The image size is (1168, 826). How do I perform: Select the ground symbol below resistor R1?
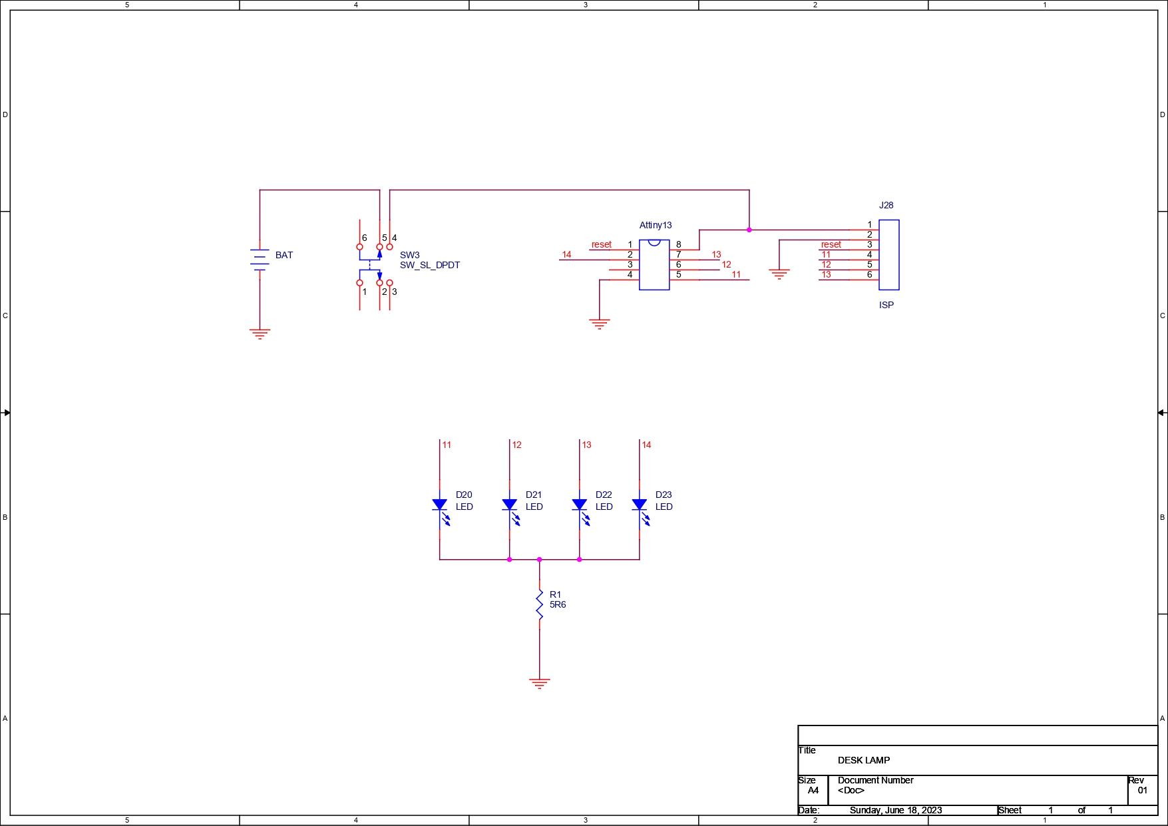[x=540, y=684]
